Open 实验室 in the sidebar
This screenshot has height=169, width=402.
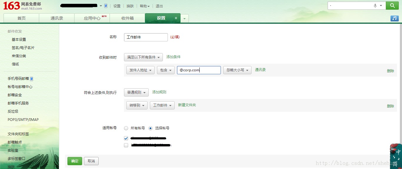[x=13, y=151]
